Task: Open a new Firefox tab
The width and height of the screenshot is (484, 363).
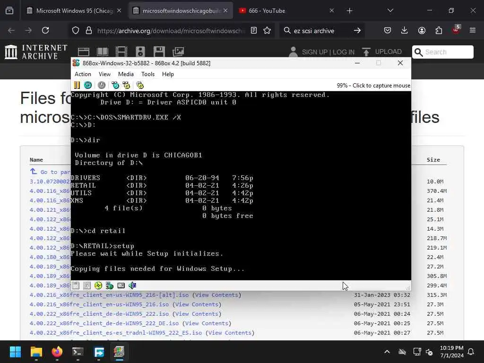Action: [349, 10]
